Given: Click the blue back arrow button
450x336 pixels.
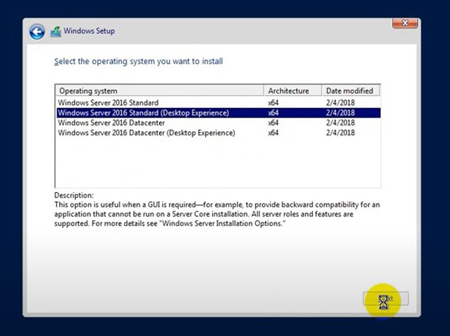Looking at the screenshot, I should 37,32.
